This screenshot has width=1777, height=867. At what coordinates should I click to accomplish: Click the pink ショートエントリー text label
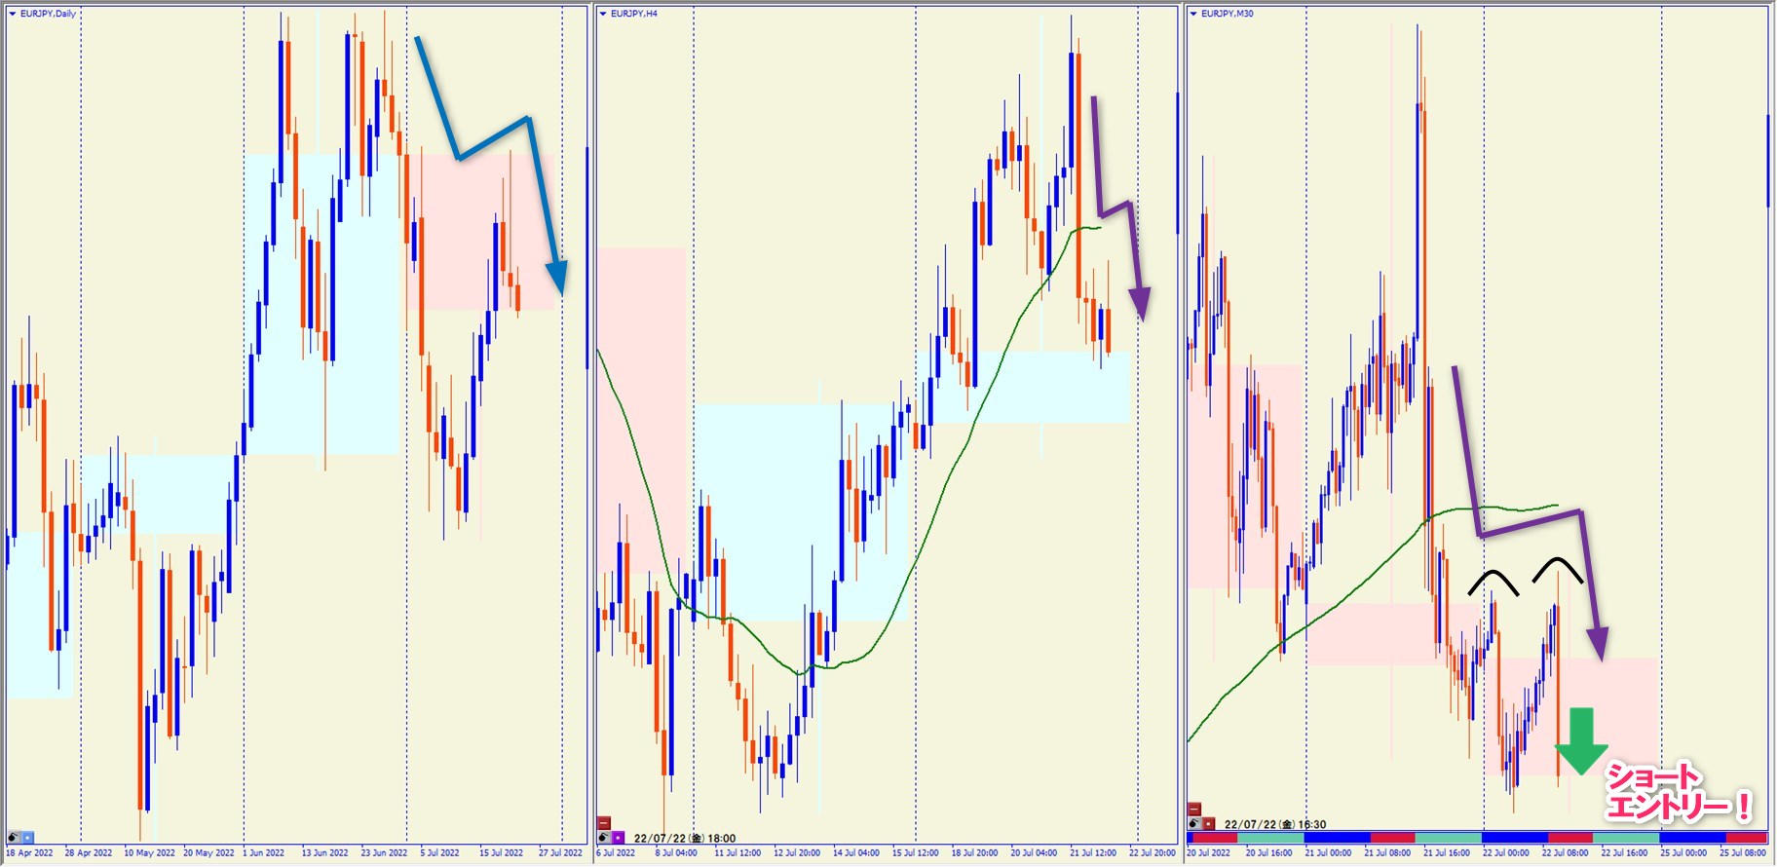pos(1678,793)
